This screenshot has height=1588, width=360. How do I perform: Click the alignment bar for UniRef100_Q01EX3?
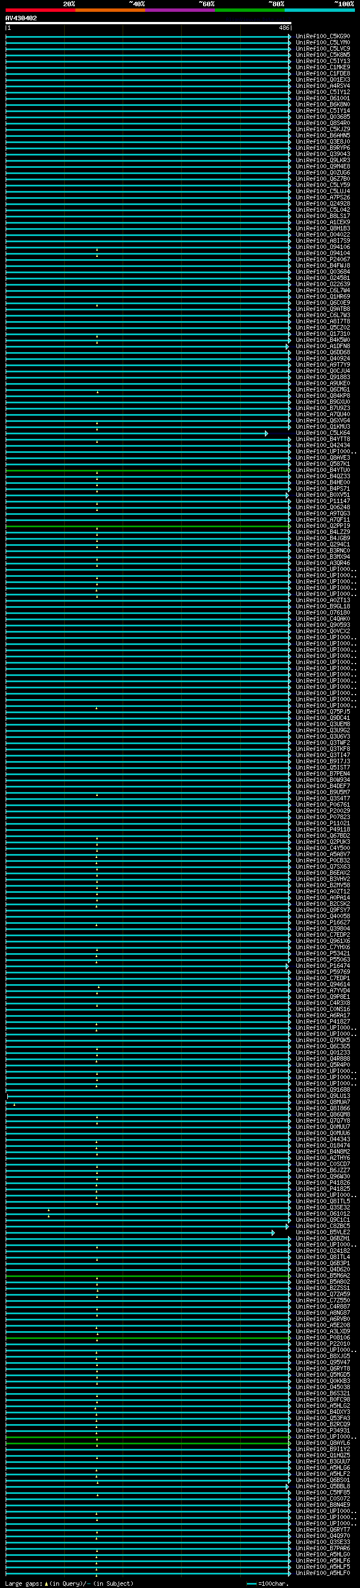[148, 79]
